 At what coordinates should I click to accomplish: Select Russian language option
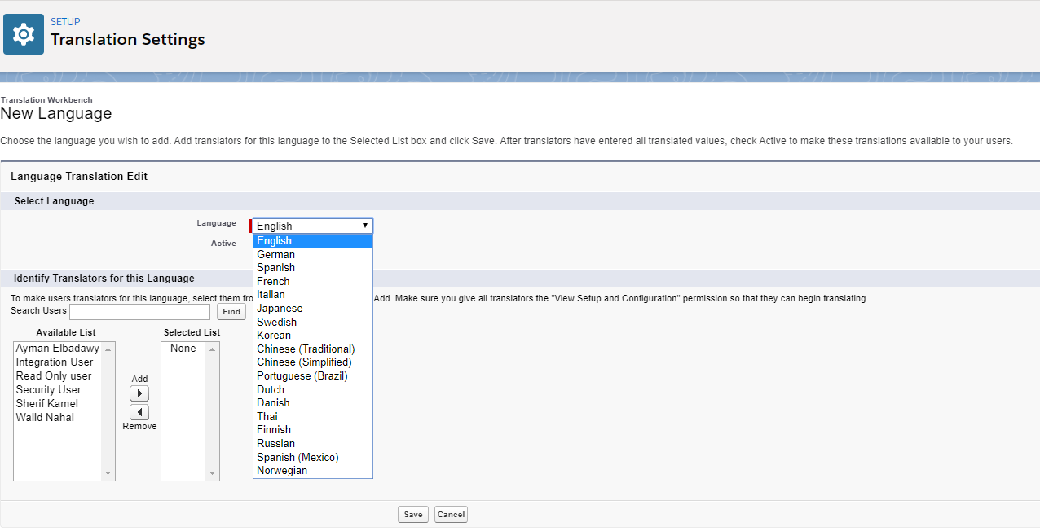click(275, 443)
